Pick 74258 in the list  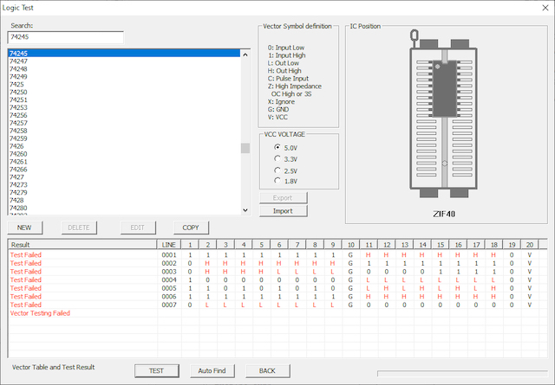[x=18, y=131]
